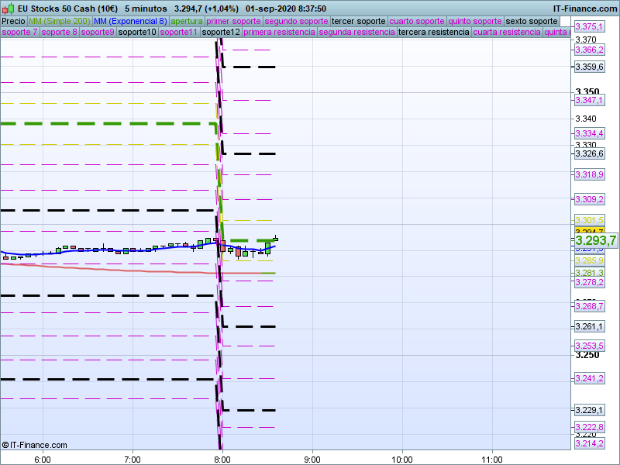The width and height of the screenshot is (620, 465).
Task: Click the primer soporte legend label
Action: tap(235, 21)
